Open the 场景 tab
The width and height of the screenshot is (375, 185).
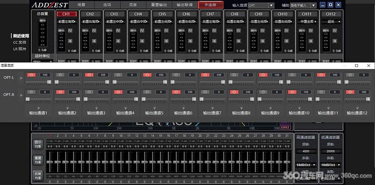click(x=82, y=5)
